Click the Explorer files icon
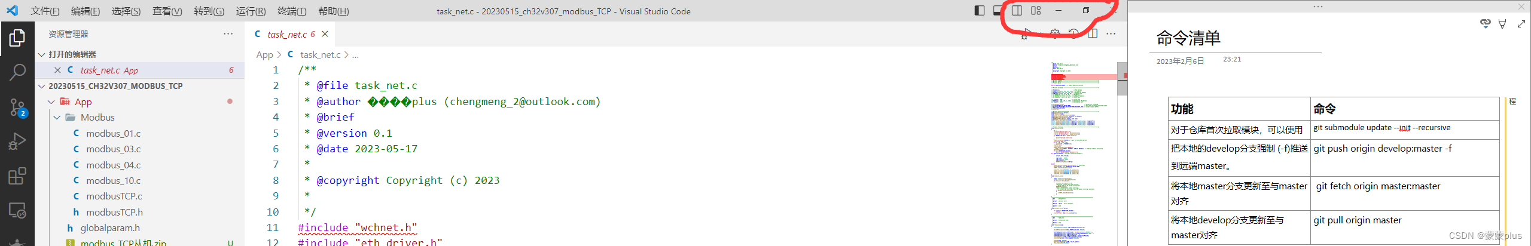Screen dimensions: 1531x246 pyautogui.click(x=17, y=38)
